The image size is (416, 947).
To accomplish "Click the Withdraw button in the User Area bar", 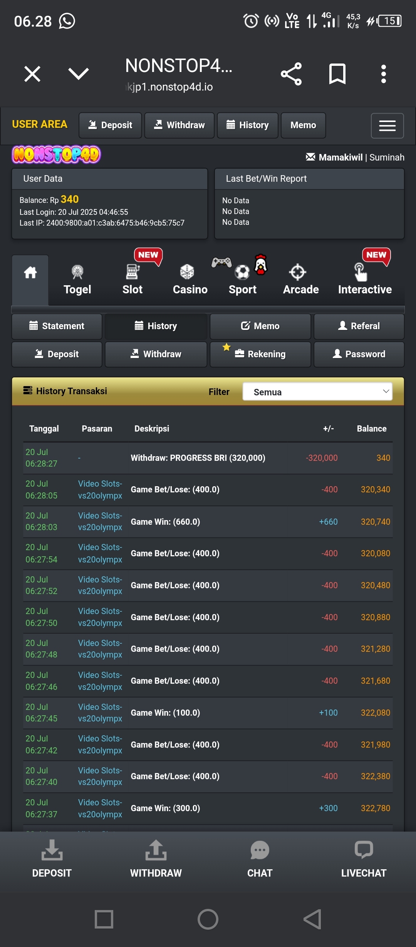I will pyautogui.click(x=179, y=125).
